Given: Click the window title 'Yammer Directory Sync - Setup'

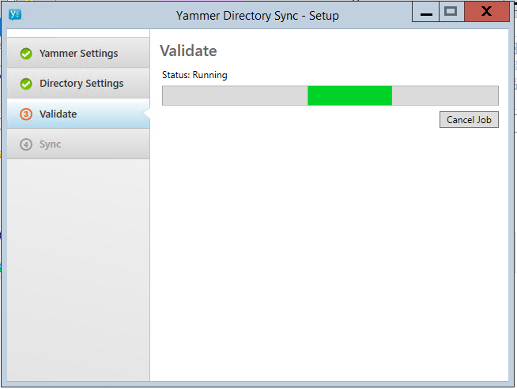Looking at the screenshot, I should [258, 13].
